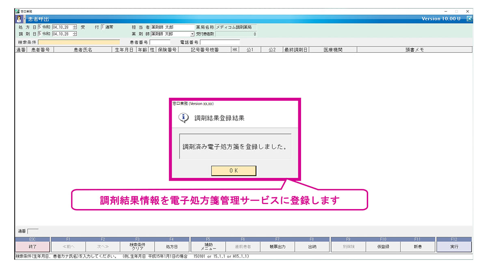This screenshot has width=487, height=268.
Task: Click the 調剤日 date spinner
Action: [x=74, y=34]
